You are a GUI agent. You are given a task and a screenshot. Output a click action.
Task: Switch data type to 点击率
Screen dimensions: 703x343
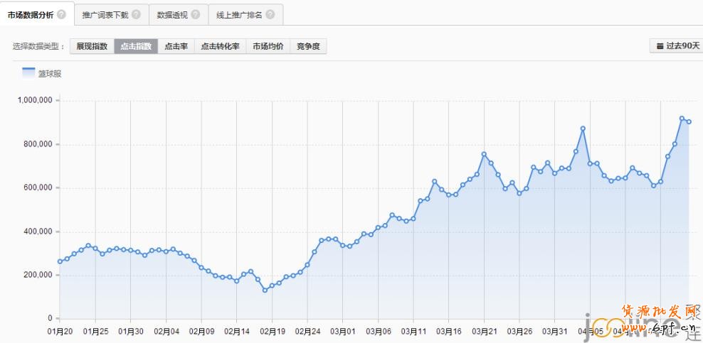pyautogui.click(x=176, y=46)
